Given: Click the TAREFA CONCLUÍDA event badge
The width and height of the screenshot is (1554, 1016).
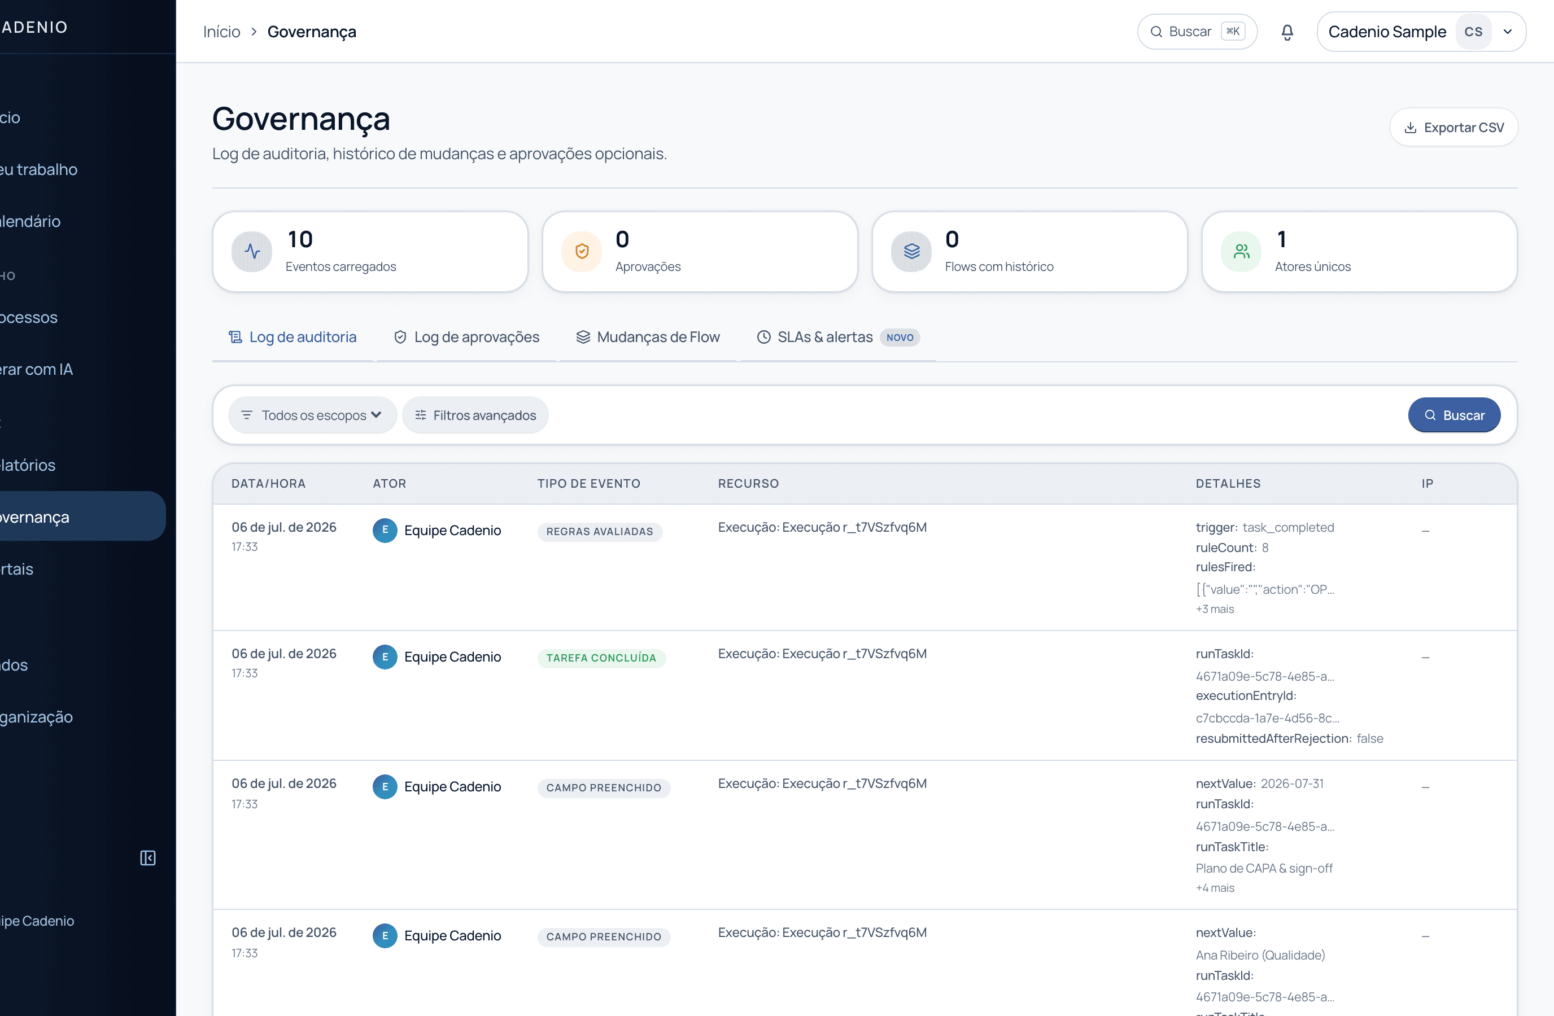Looking at the screenshot, I should point(601,658).
